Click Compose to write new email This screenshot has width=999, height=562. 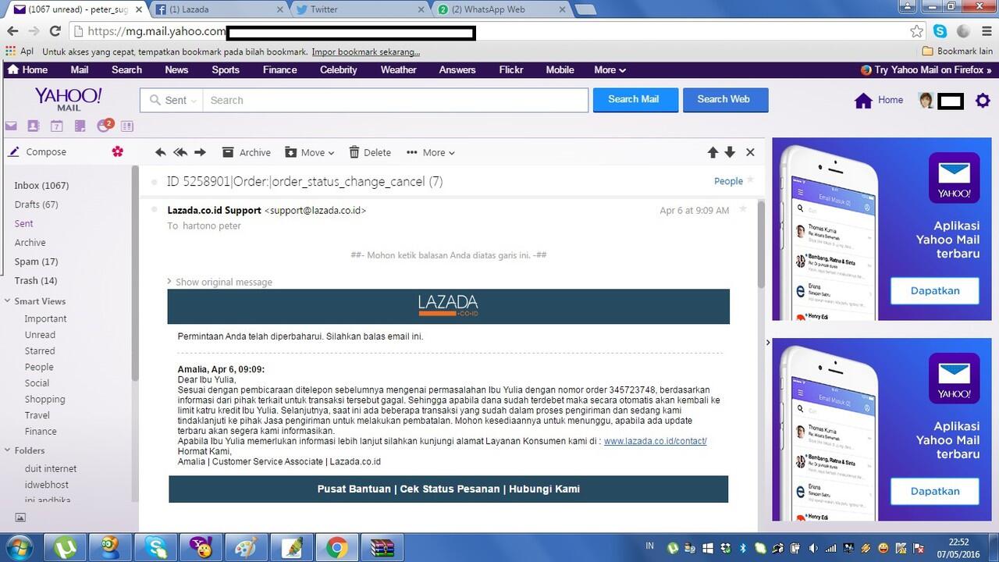click(37, 152)
